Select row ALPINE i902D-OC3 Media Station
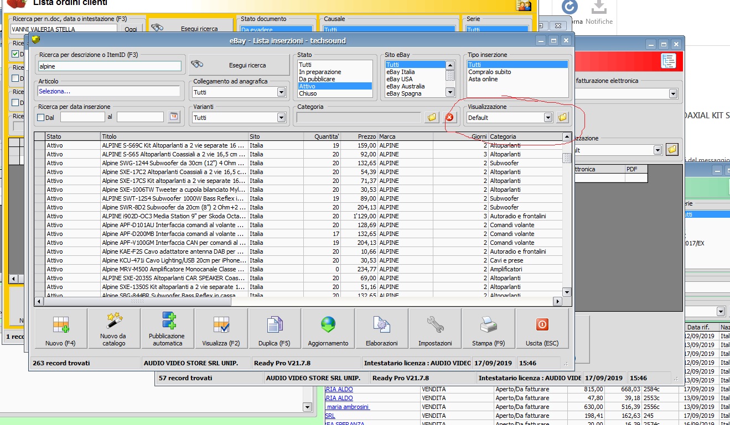The width and height of the screenshot is (730, 425). [298, 216]
